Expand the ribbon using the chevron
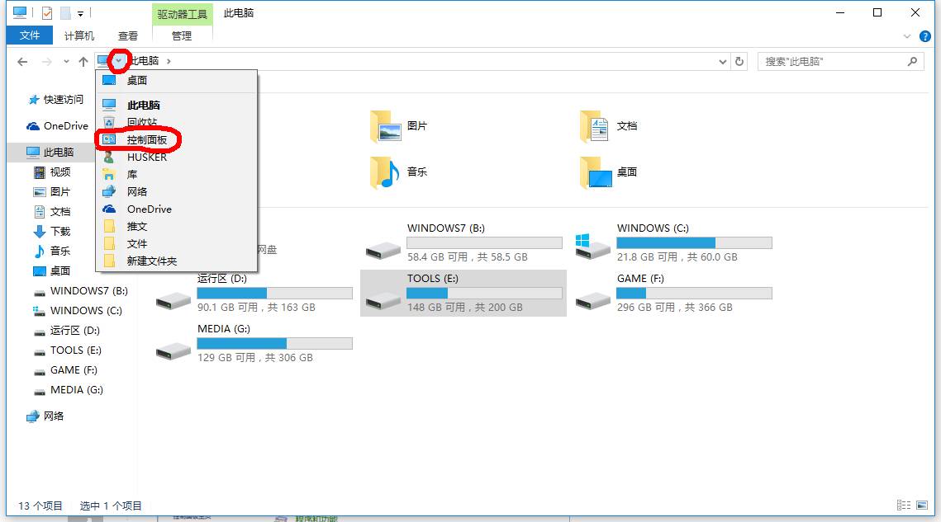The image size is (941, 522). click(x=907, y=36)
